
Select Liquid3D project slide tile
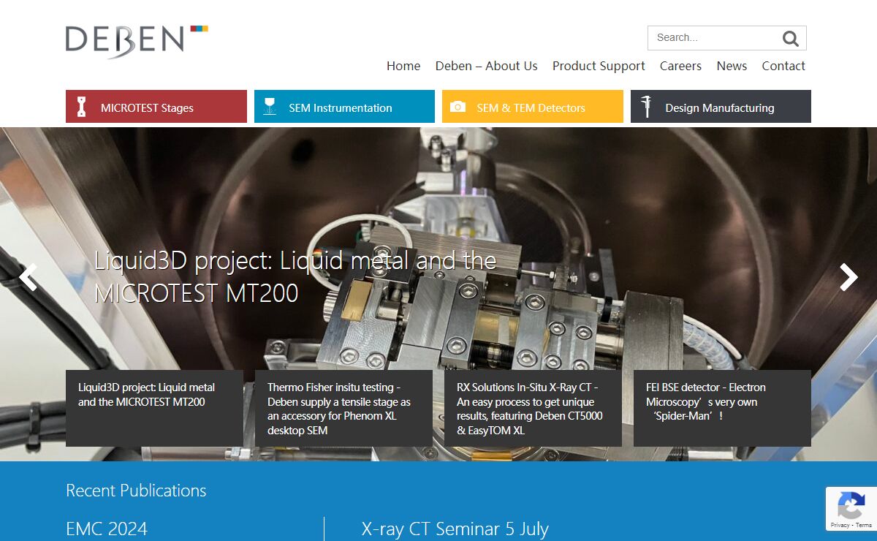click(x=154, y=408)
